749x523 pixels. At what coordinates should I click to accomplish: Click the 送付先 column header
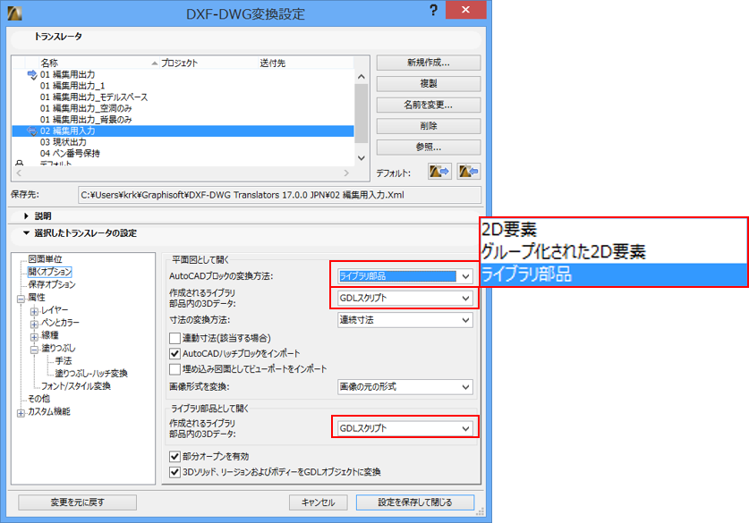tap(306, 63)
